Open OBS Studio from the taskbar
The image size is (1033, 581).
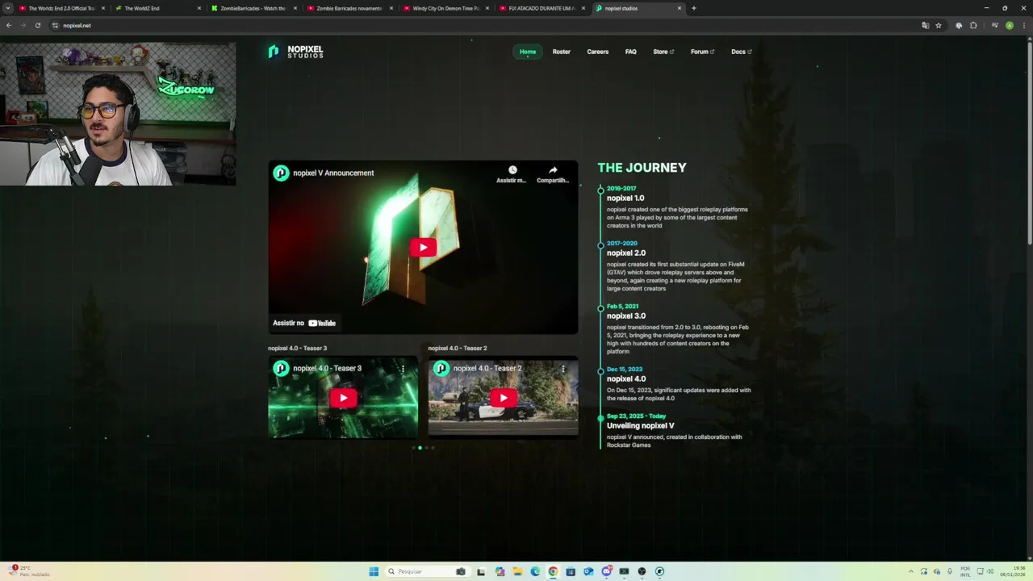click(x=642, y=571)
